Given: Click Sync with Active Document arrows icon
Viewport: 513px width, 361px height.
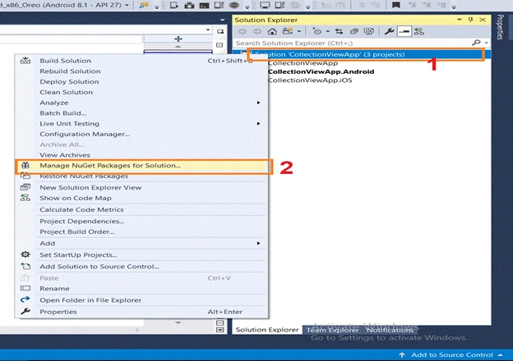Looking at the screenshot, I should [339, 31].
